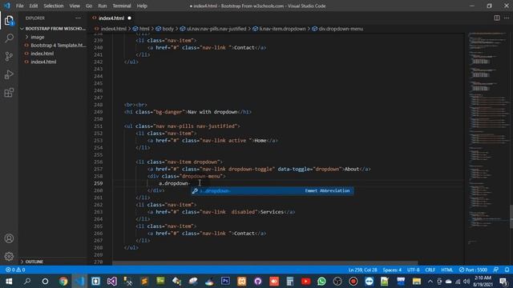Open the Explorer view in activity bar
This screenshot has width=513, height=288.
coord(9,21)
